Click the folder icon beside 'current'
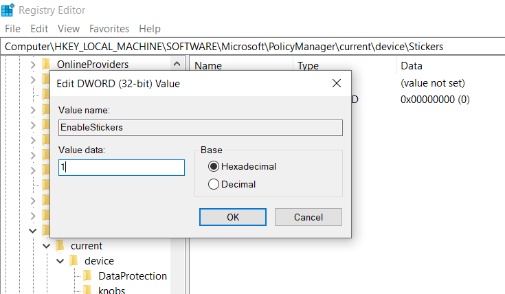 point(60,246)
